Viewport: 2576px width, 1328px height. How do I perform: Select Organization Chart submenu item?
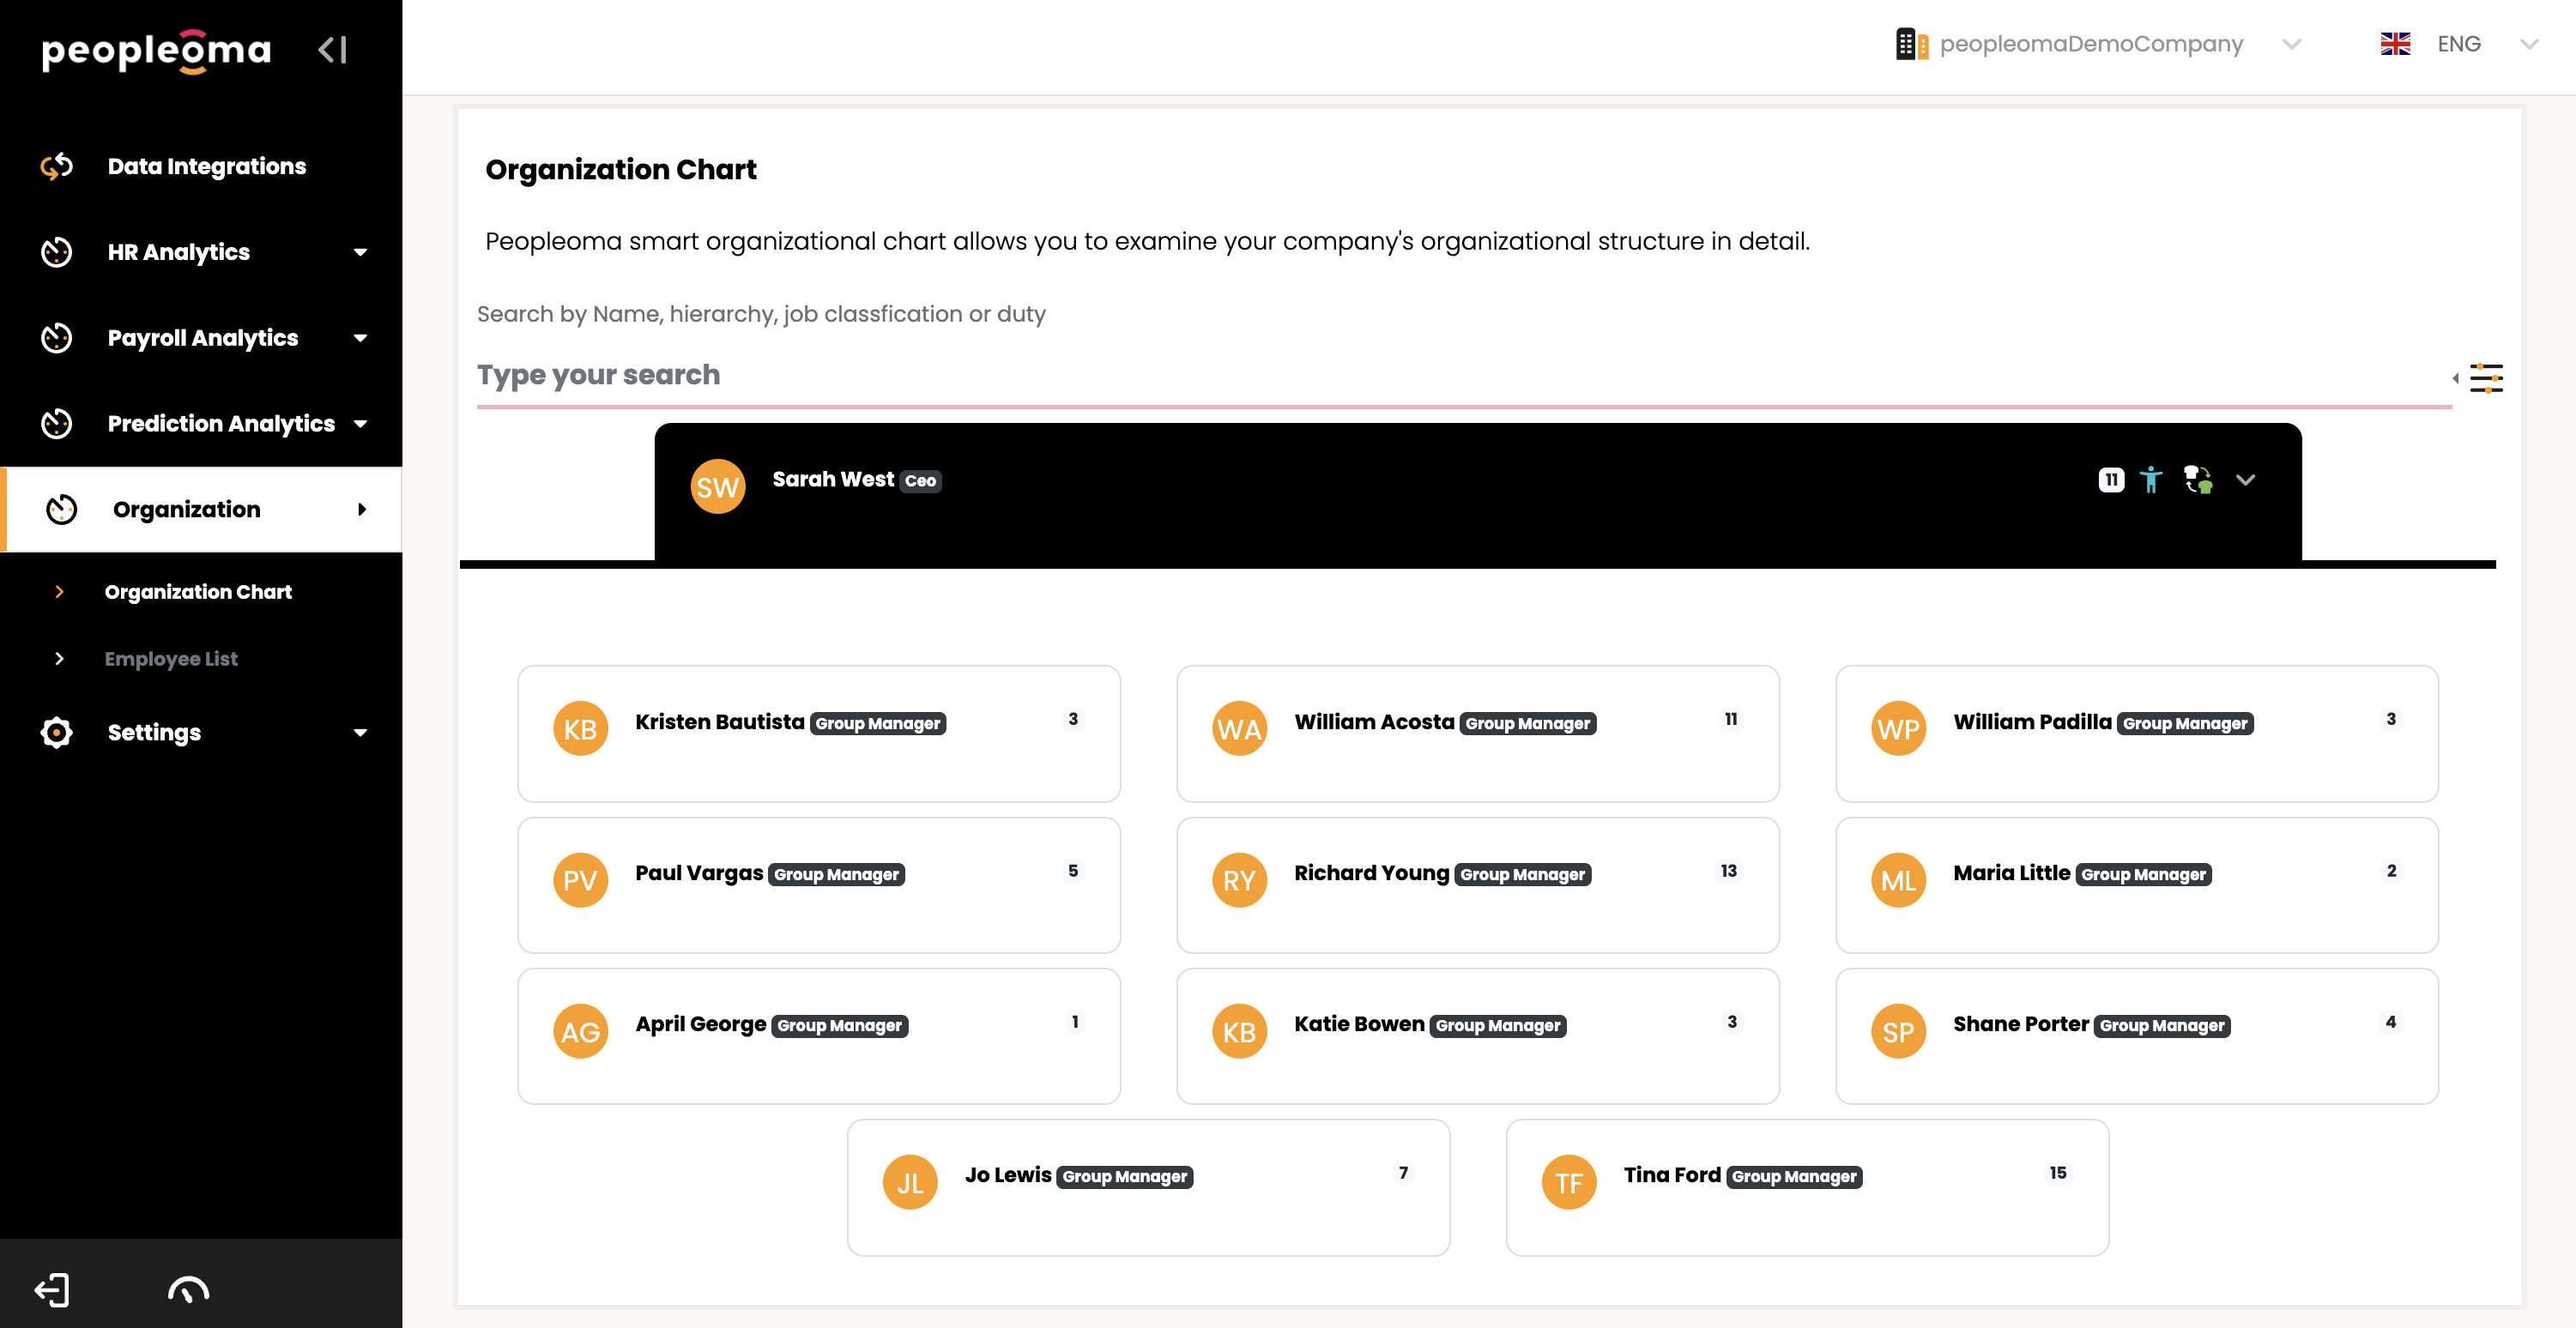(198, 592)
